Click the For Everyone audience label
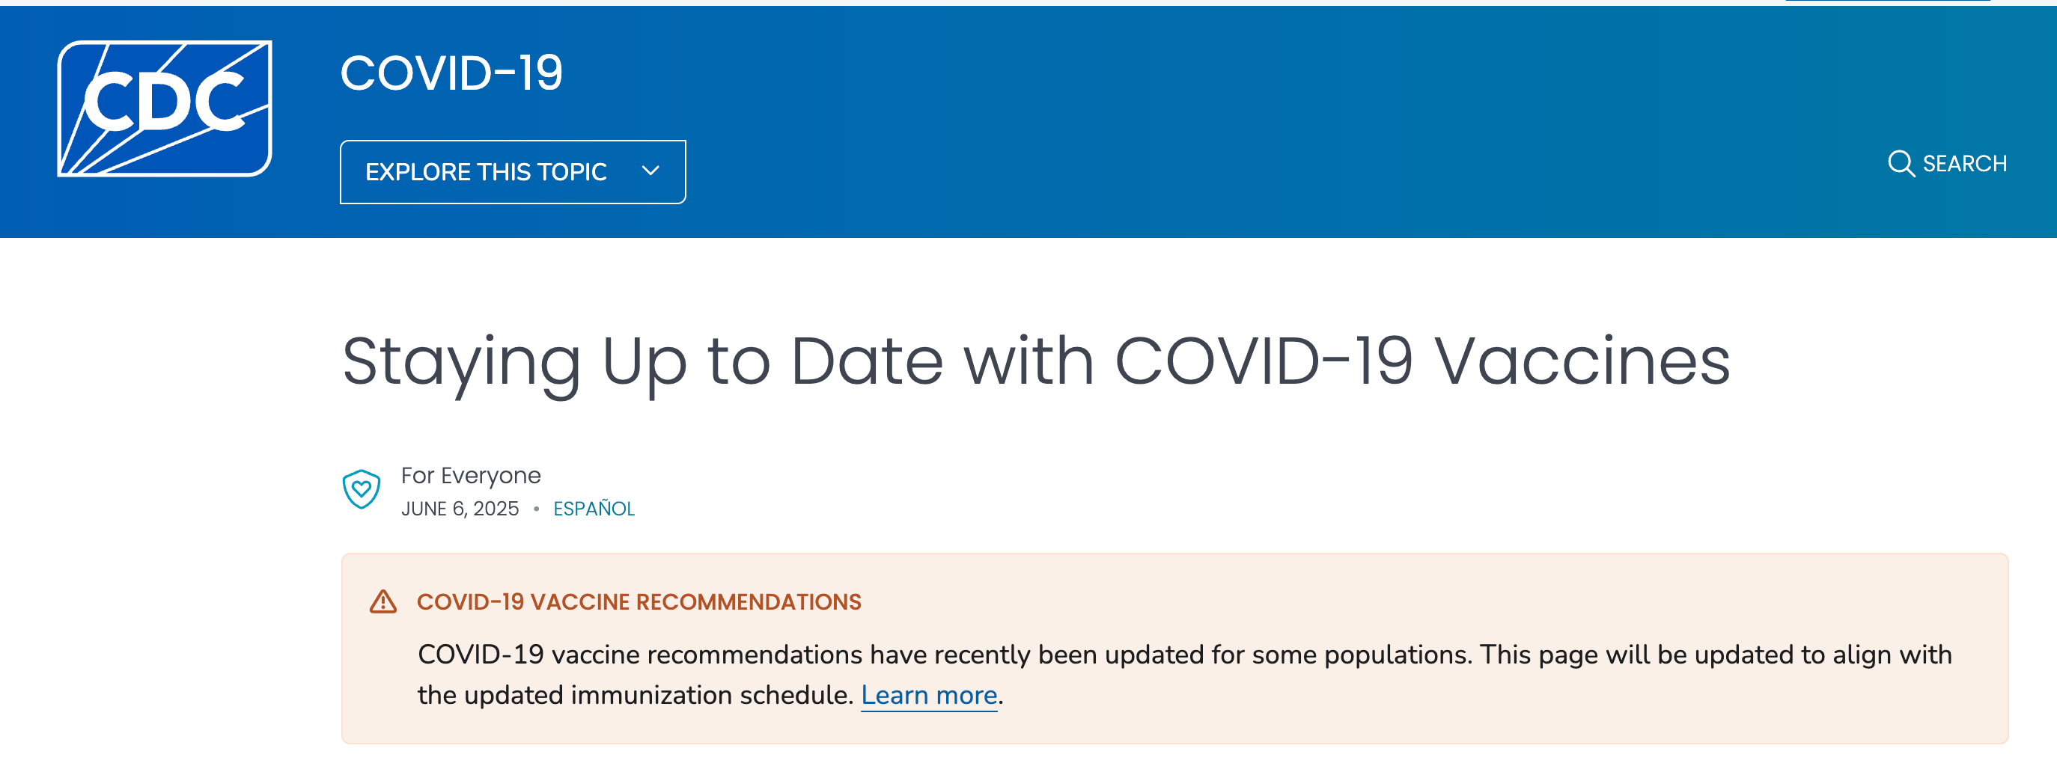The width and height of the screenshot is (2057, 778). (470, 476)
